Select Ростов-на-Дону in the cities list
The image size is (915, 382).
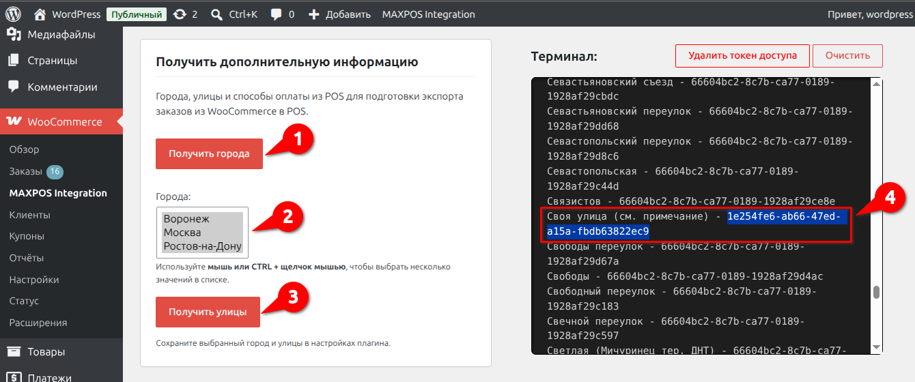click(203, 246)
